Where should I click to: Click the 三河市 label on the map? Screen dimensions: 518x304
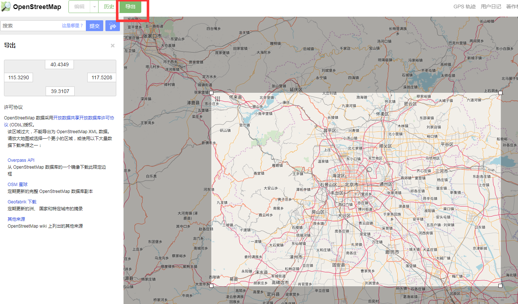(x=442, y=171)
